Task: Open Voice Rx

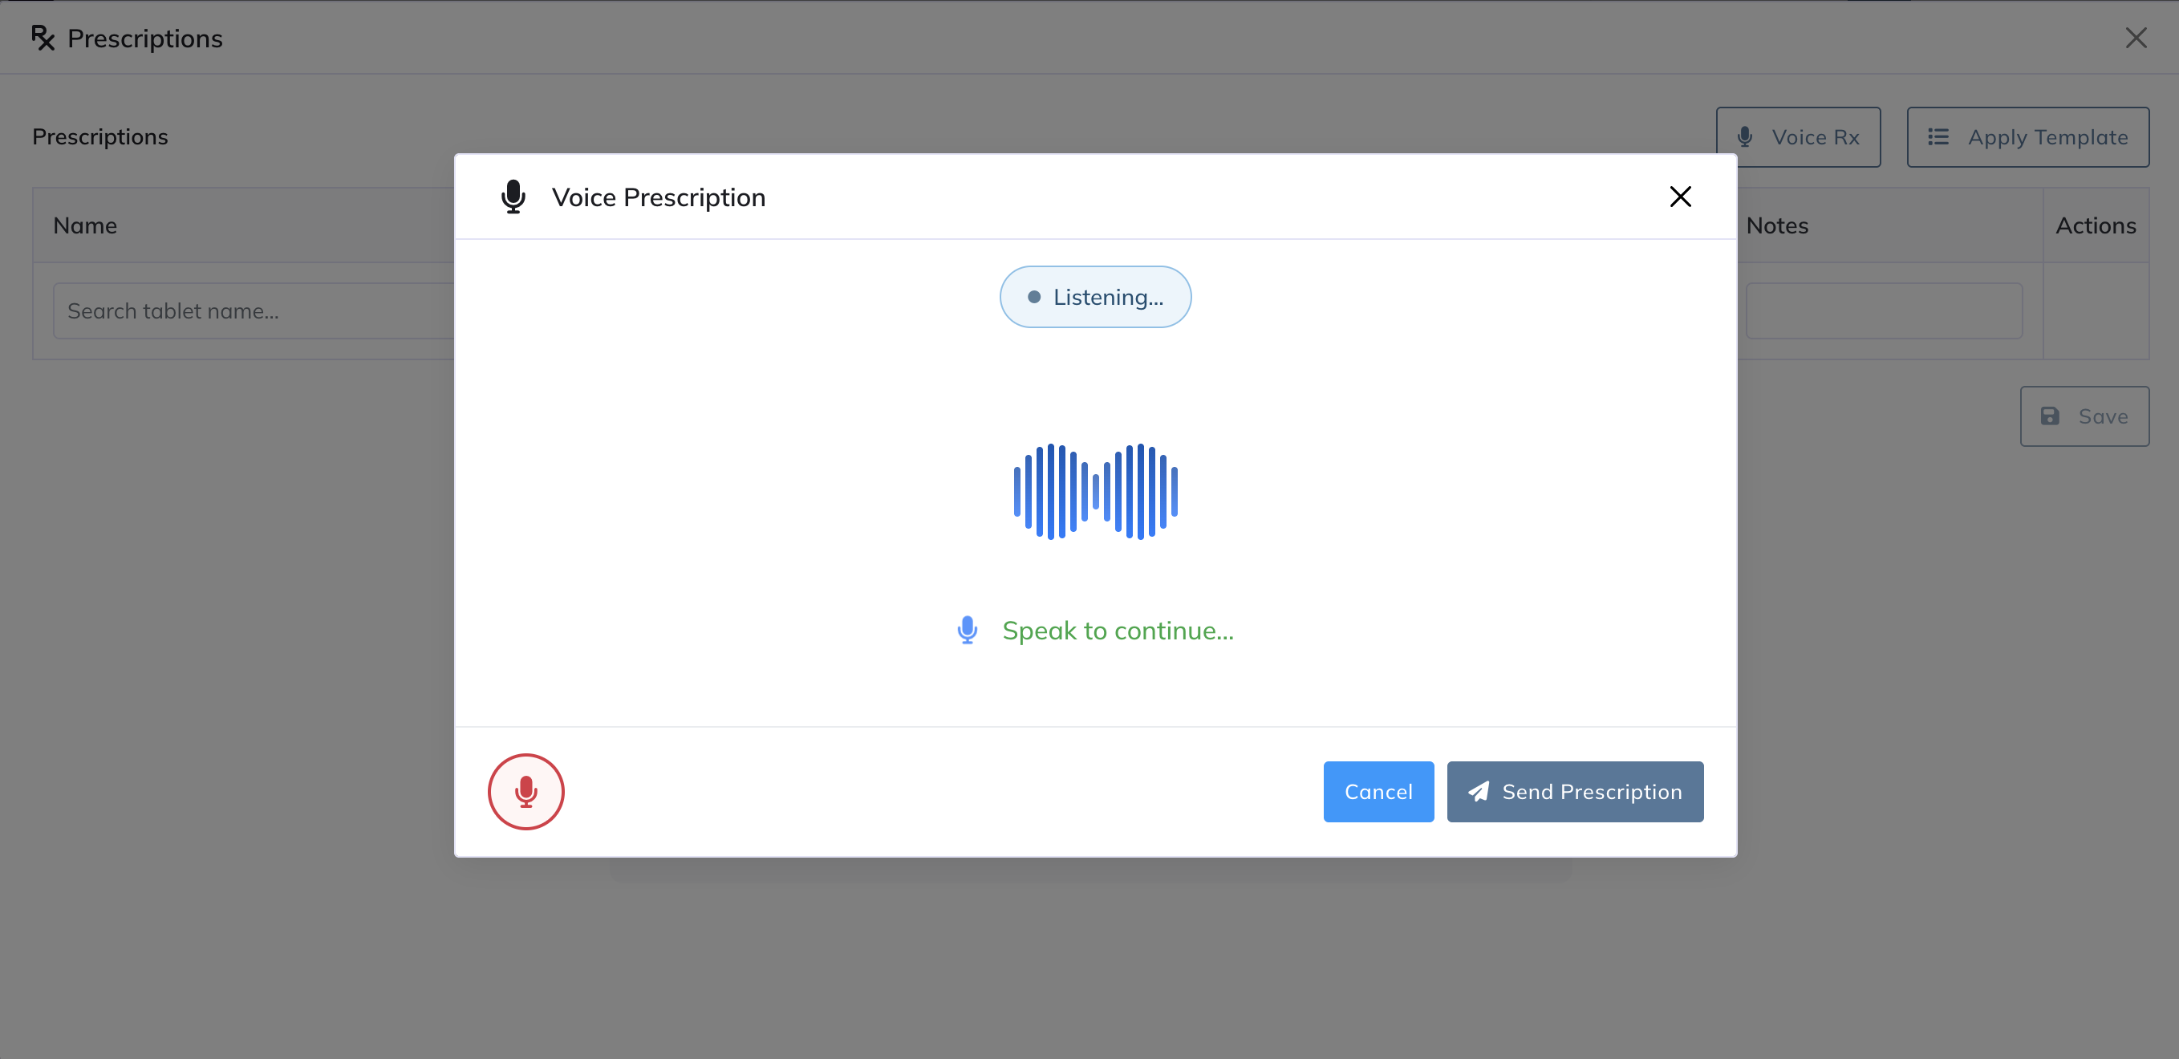Action: [1799, 136]
